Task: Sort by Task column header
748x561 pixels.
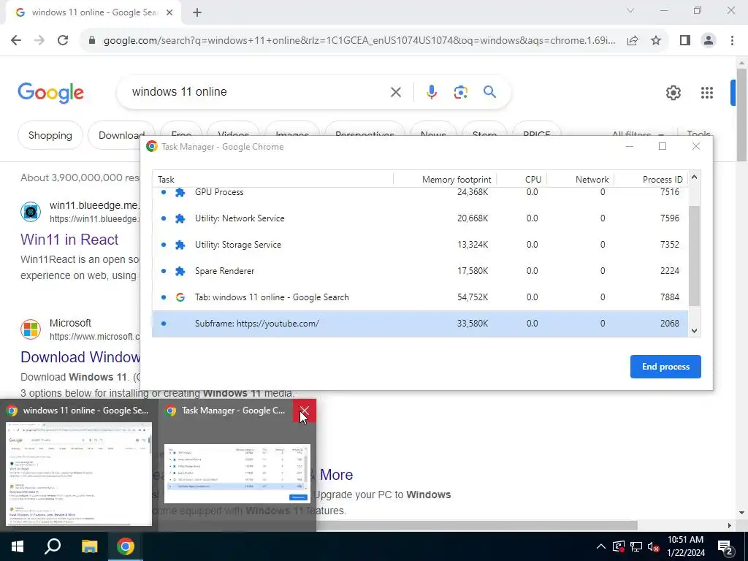Action: click(272, 180)
